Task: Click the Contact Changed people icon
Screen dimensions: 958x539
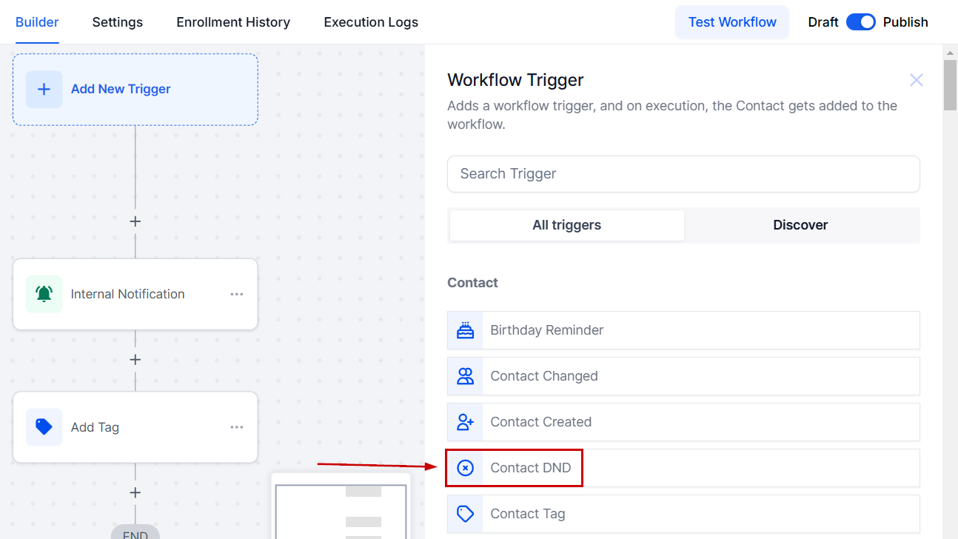Action: click(x=465, y=376)
